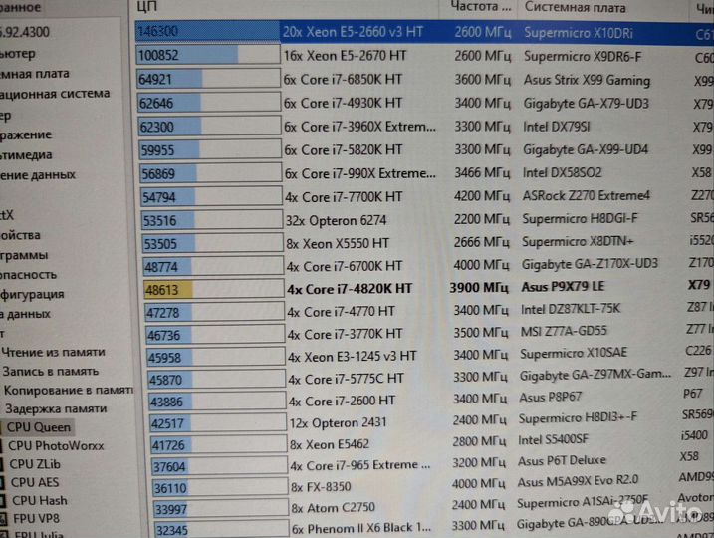
Task: Open CPU AES benchmark
Action: (35, 482)
